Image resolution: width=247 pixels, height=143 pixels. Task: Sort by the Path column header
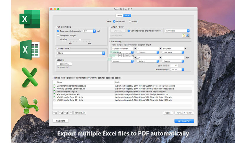coord(153,82)
